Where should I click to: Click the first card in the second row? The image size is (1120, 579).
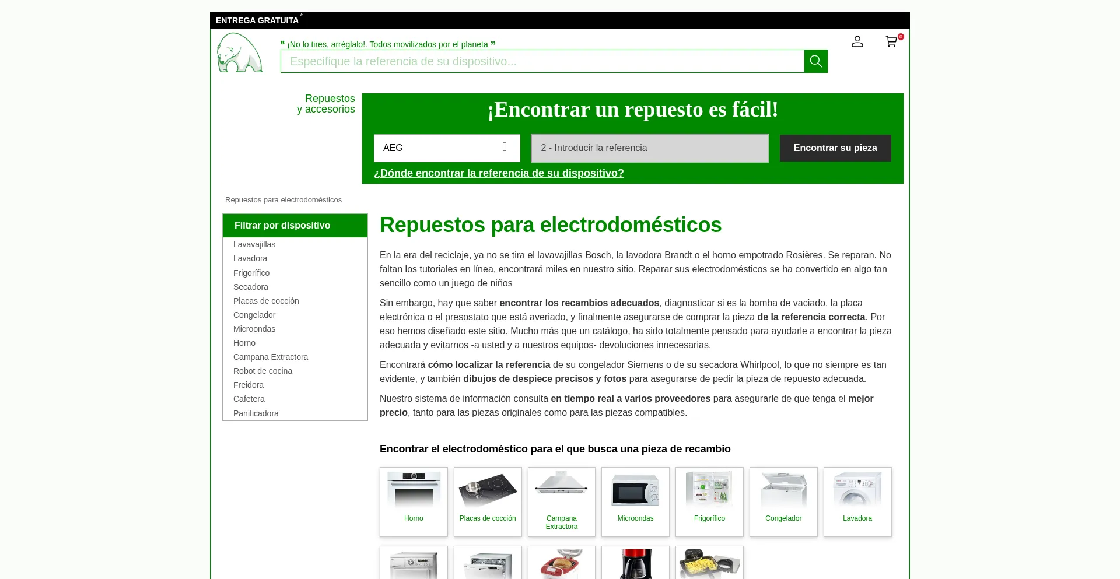[x=414, y=563]
